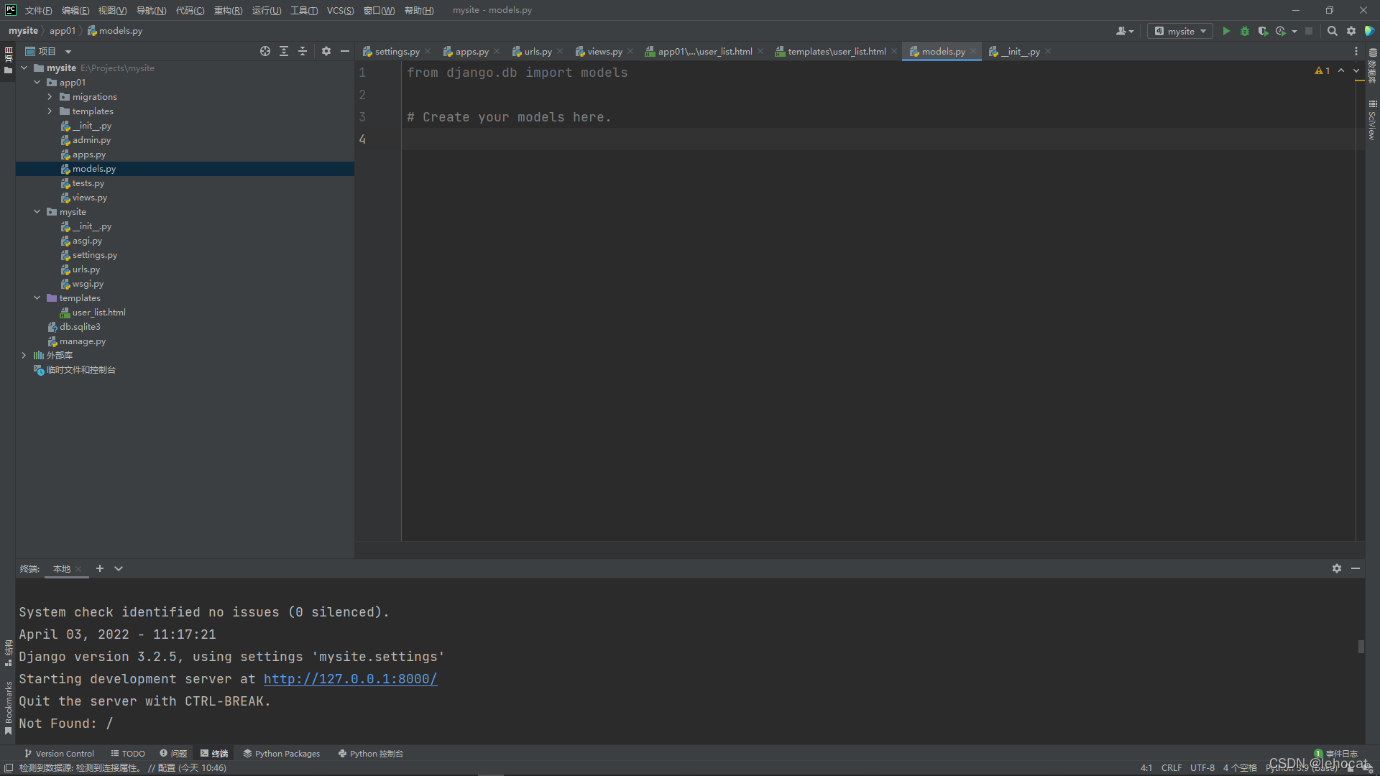
Task: Open the http://127.0.0.1:8000/ link
Action: coord(350,679)
